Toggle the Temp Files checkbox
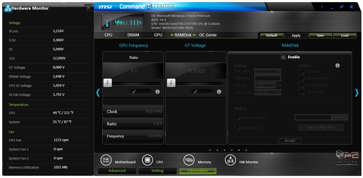 pos(302,92)
